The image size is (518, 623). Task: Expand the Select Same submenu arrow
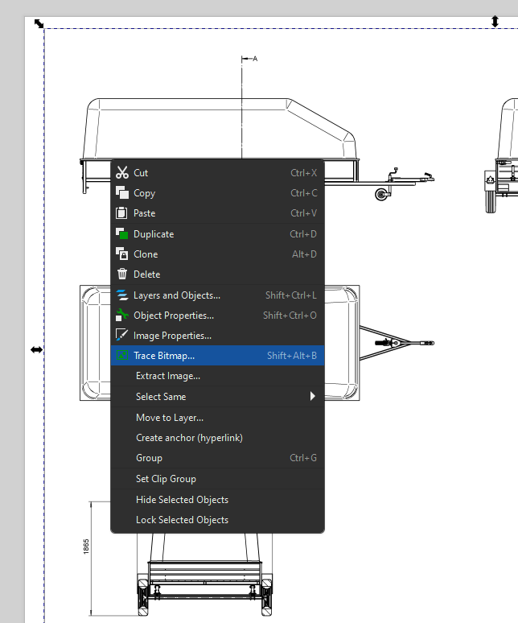[312, 397]
